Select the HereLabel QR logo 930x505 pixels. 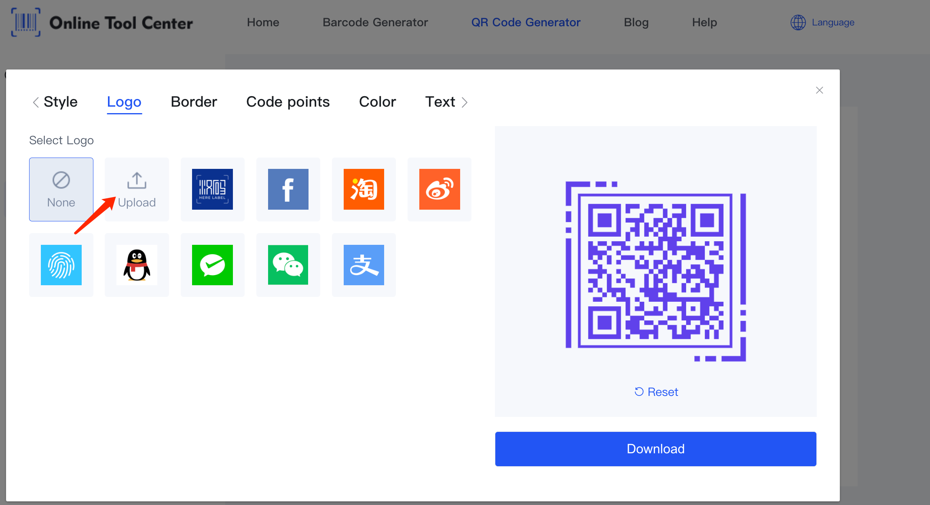pyautogui.click(x=212, y=189)
